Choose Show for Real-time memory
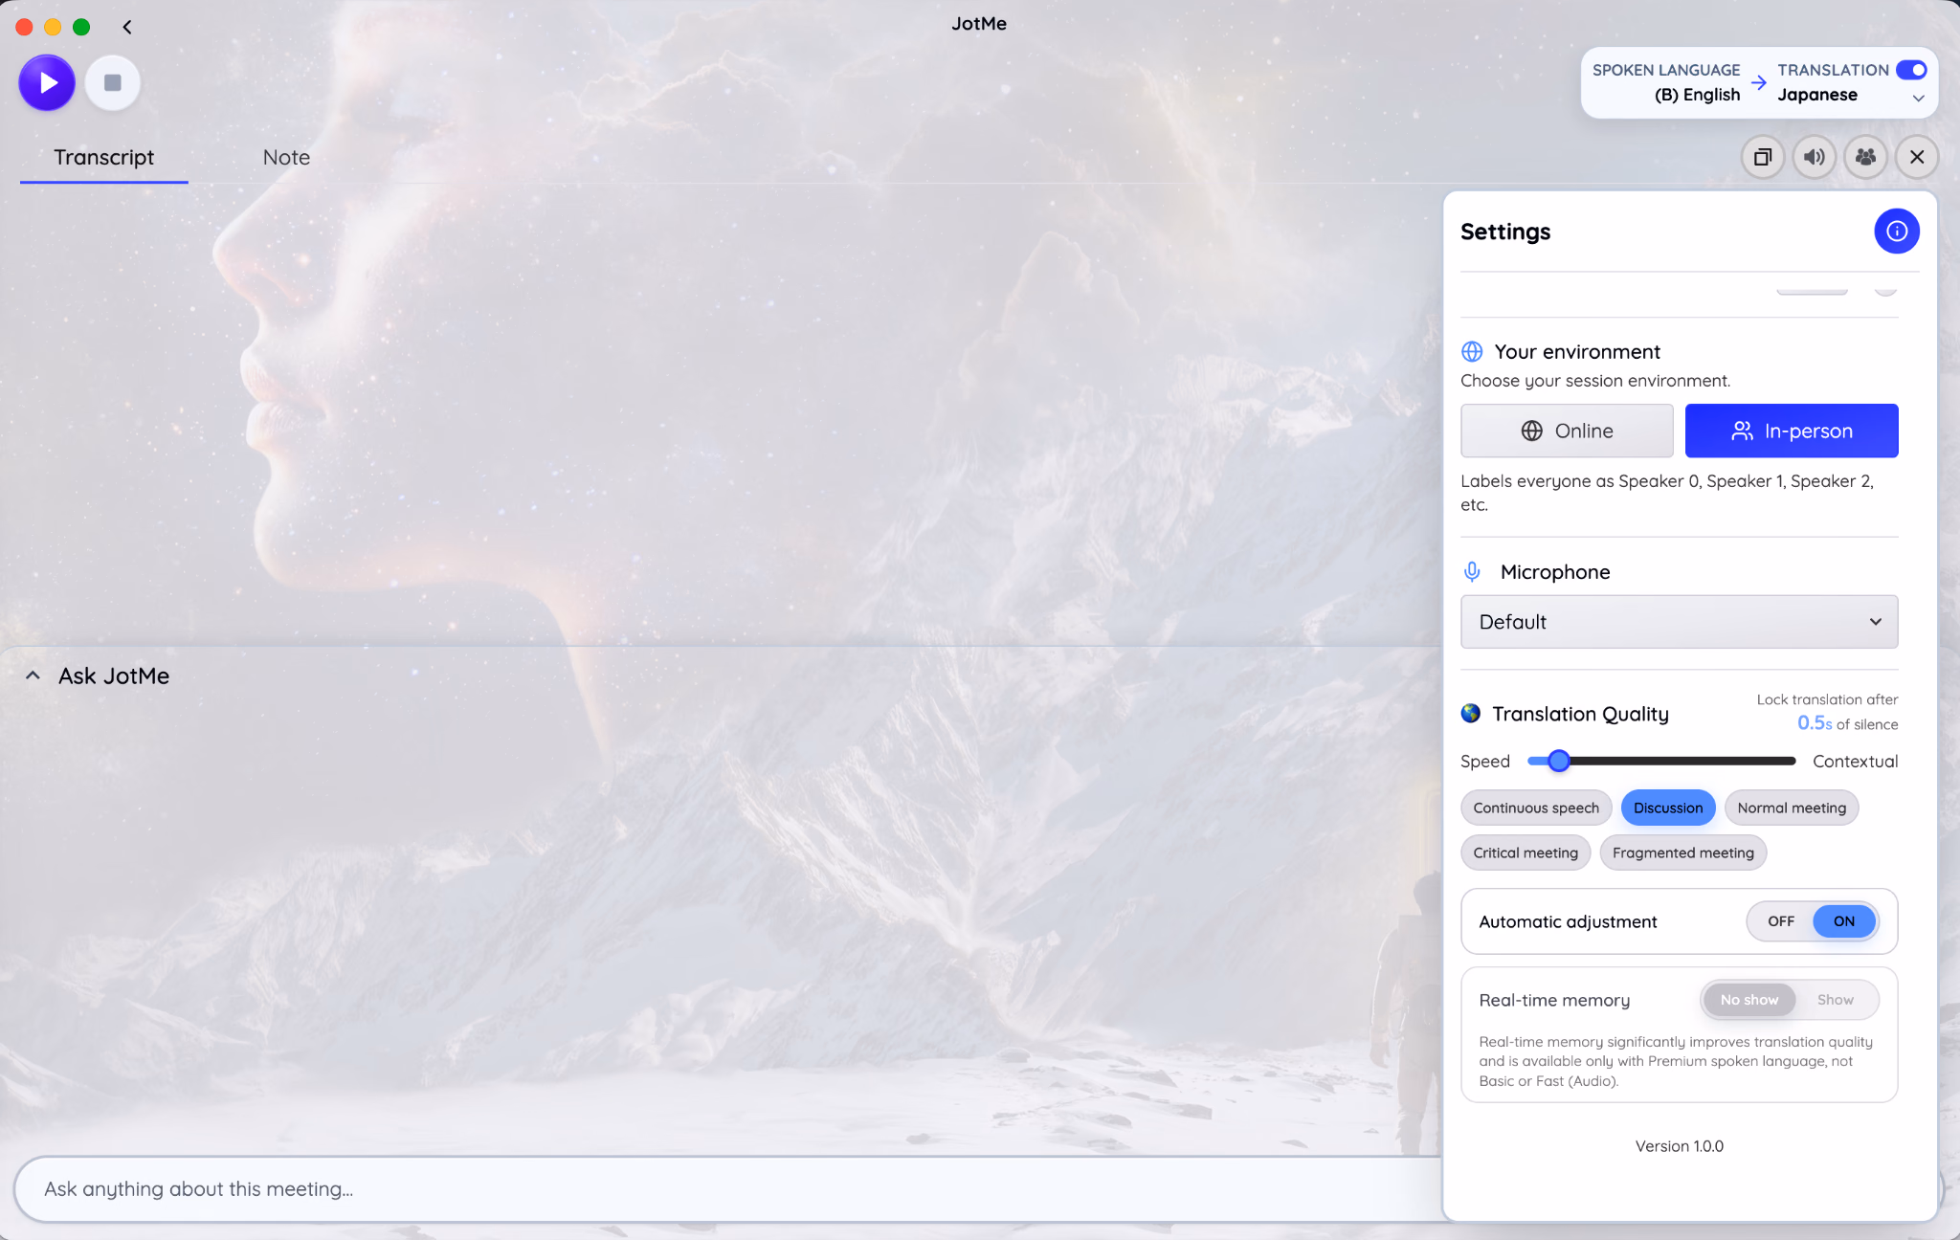This screenshot has width=1960, height=1240. [1836, 1000]
